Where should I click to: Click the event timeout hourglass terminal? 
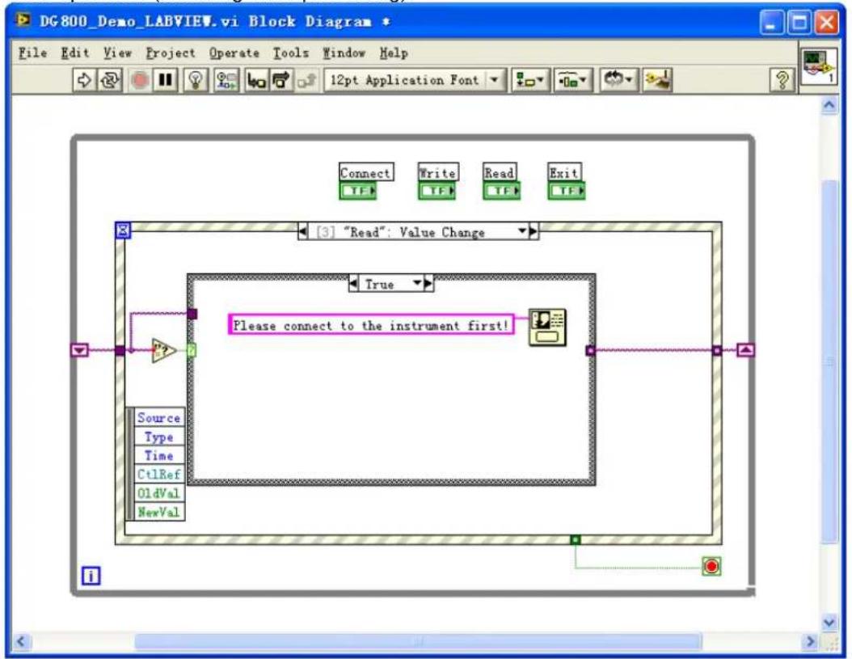click(x=124, y=230)
